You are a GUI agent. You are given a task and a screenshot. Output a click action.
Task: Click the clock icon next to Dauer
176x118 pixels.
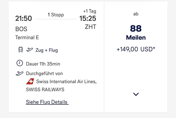(x=19, y=63)
